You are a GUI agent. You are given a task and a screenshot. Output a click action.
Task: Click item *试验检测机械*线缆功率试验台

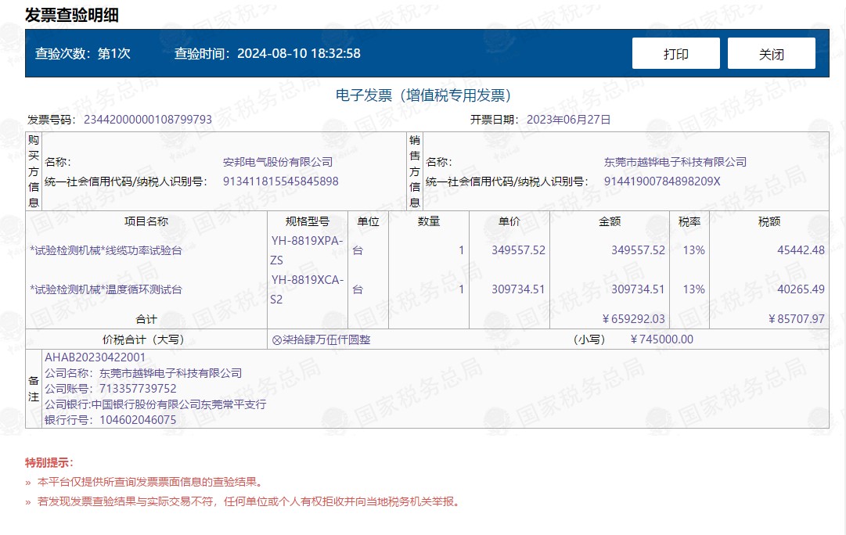pos(106,250)
